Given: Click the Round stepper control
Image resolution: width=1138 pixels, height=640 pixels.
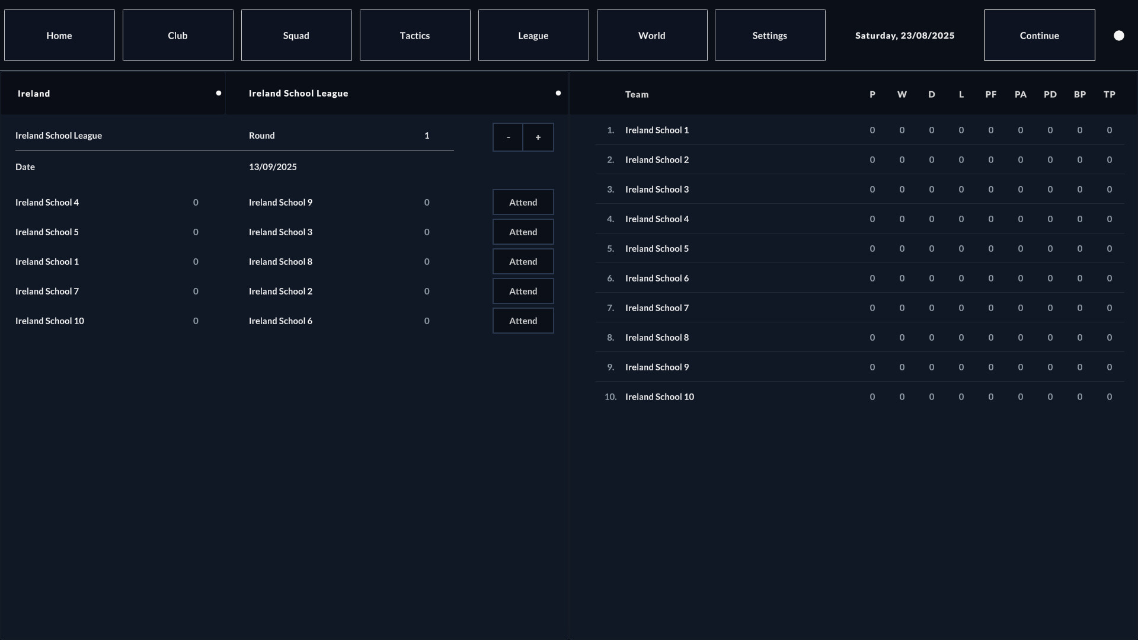Looking at the screenshot, I should tap(523, 137).
